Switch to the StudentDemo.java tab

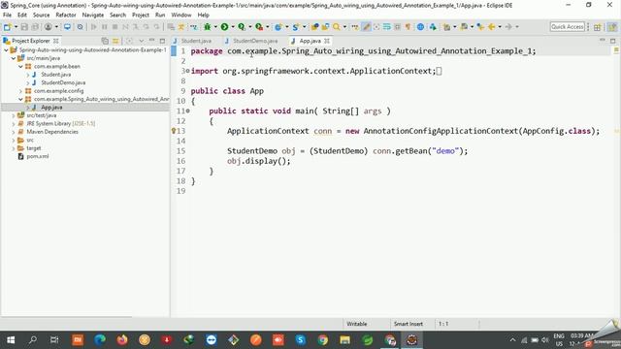click(x=255, y=41)
